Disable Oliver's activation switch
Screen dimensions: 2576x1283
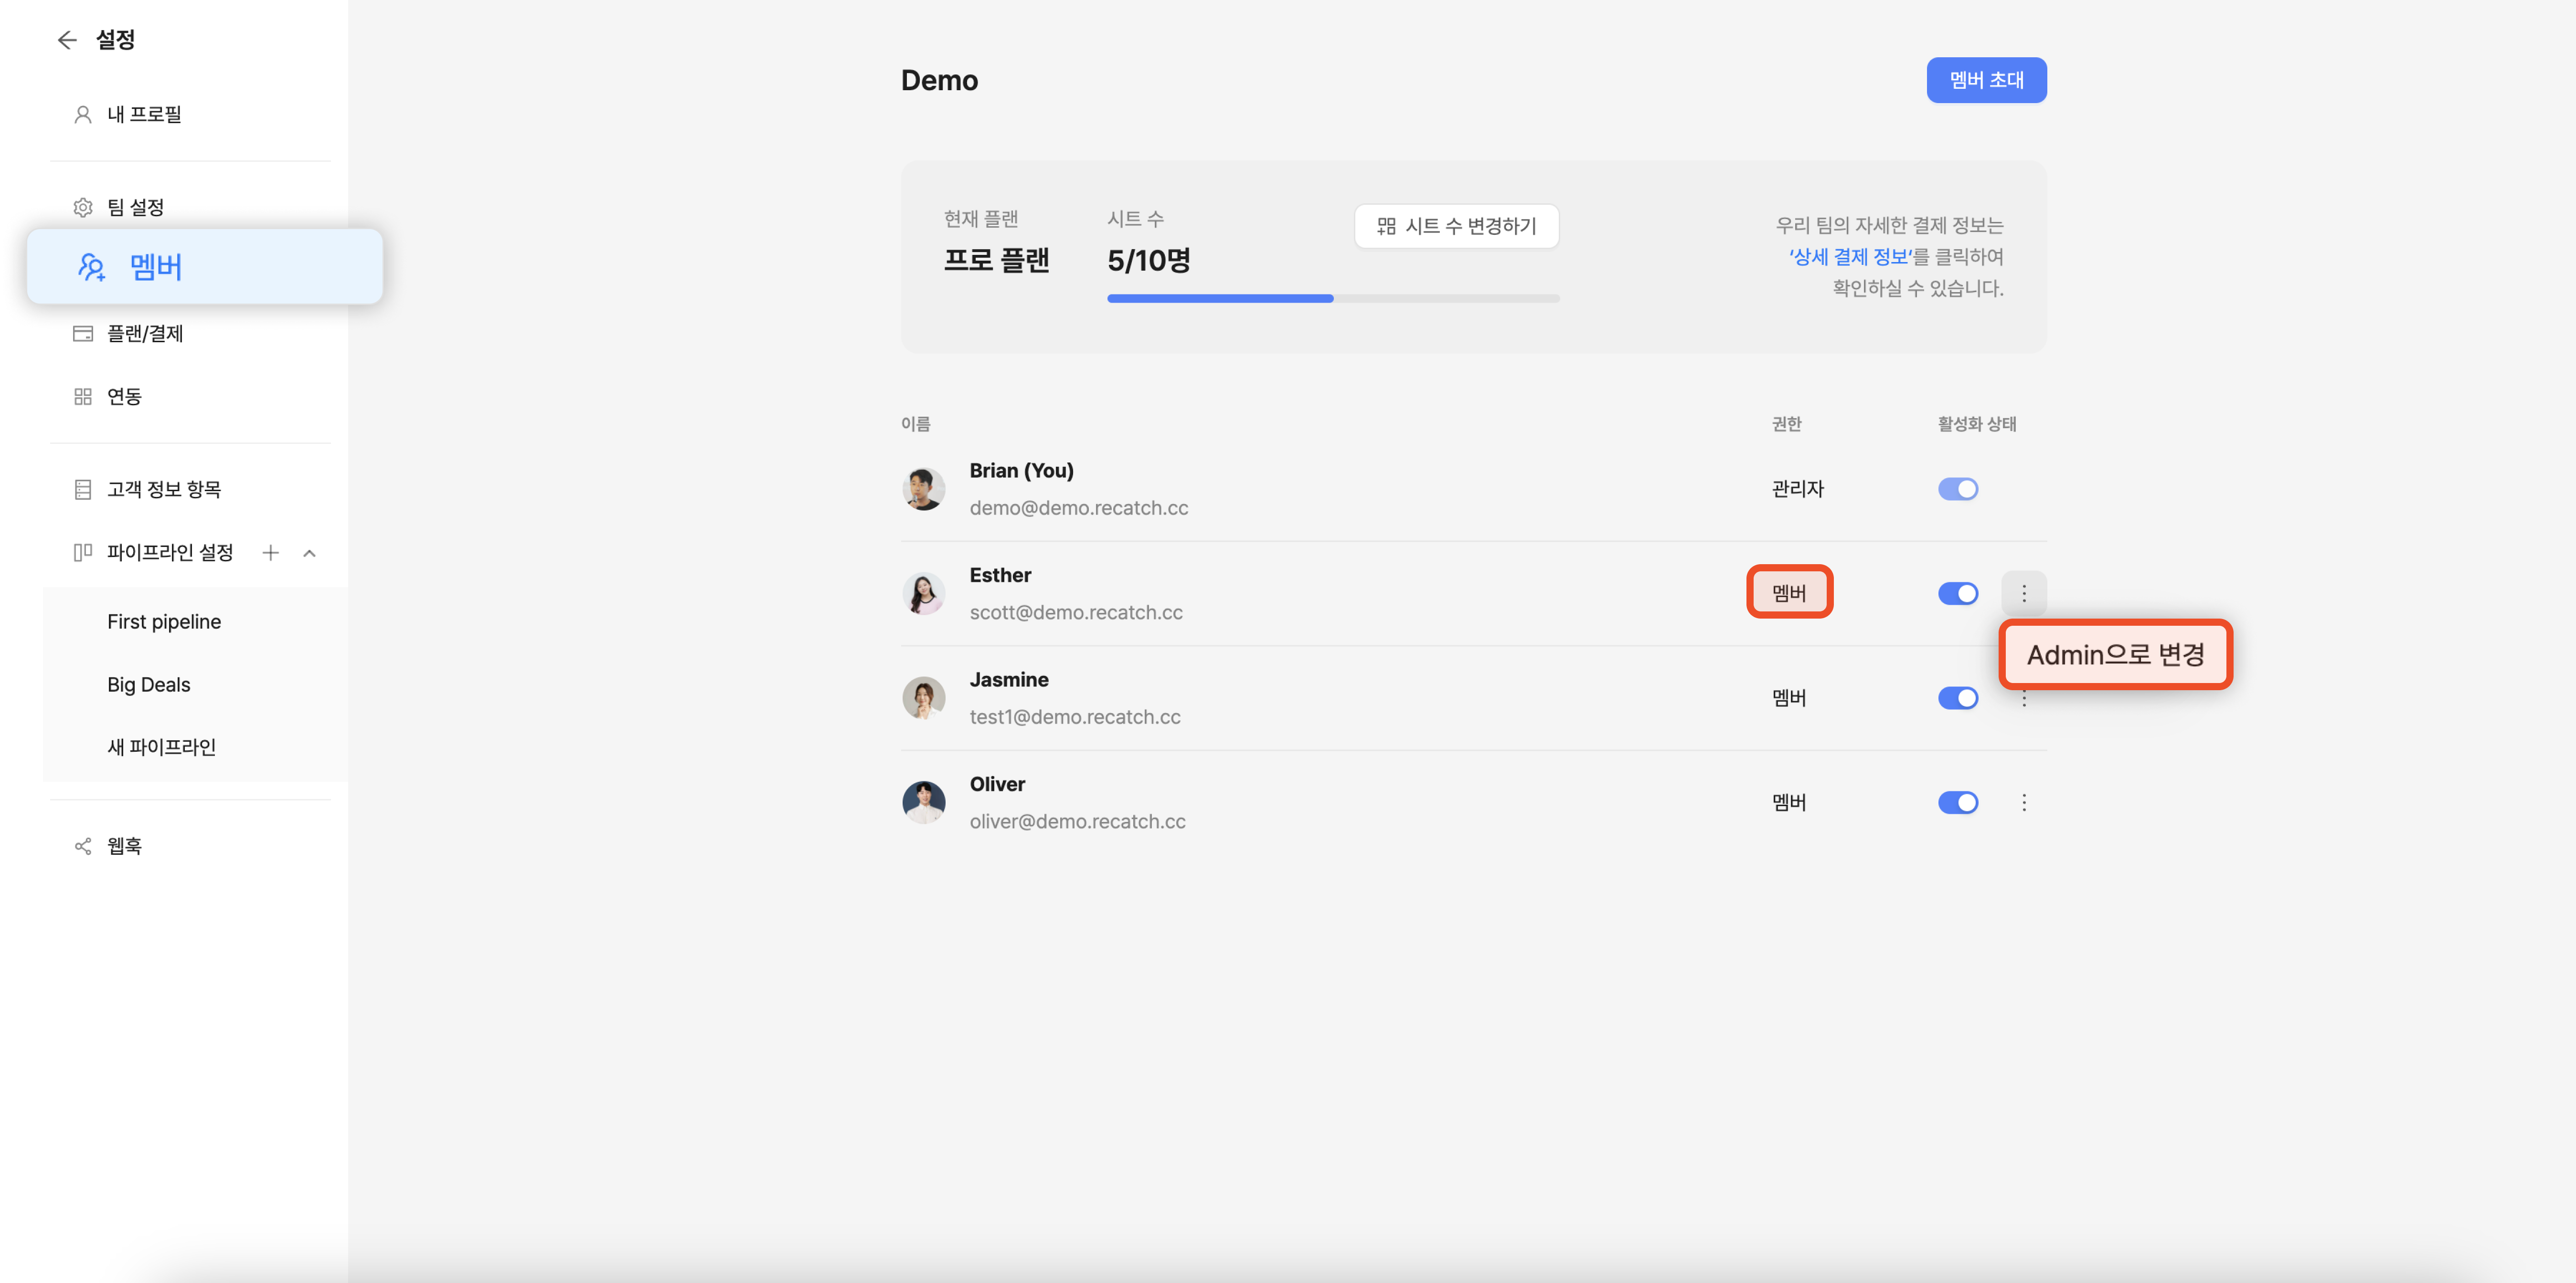point(1957,802)
